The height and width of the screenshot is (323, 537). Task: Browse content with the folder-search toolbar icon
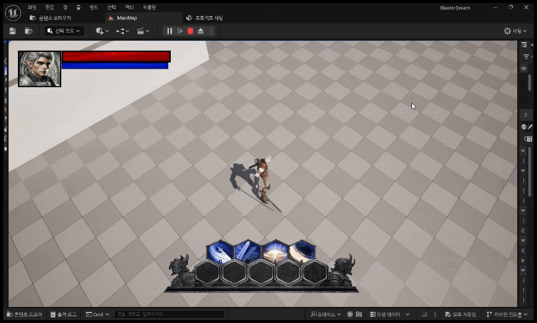(x=28, y=31)
